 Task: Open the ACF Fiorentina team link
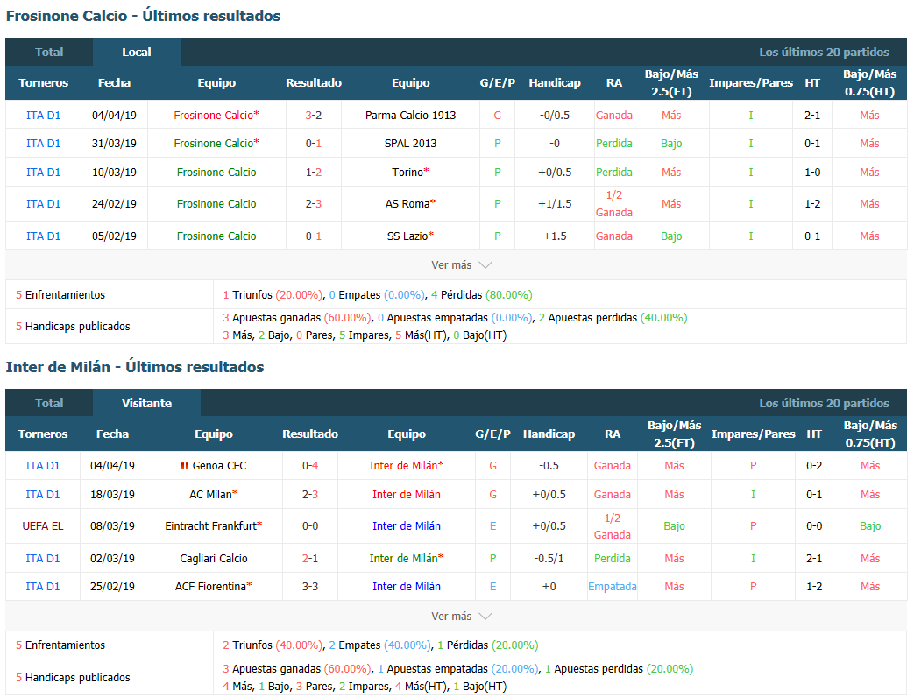(x=210, y=587)
